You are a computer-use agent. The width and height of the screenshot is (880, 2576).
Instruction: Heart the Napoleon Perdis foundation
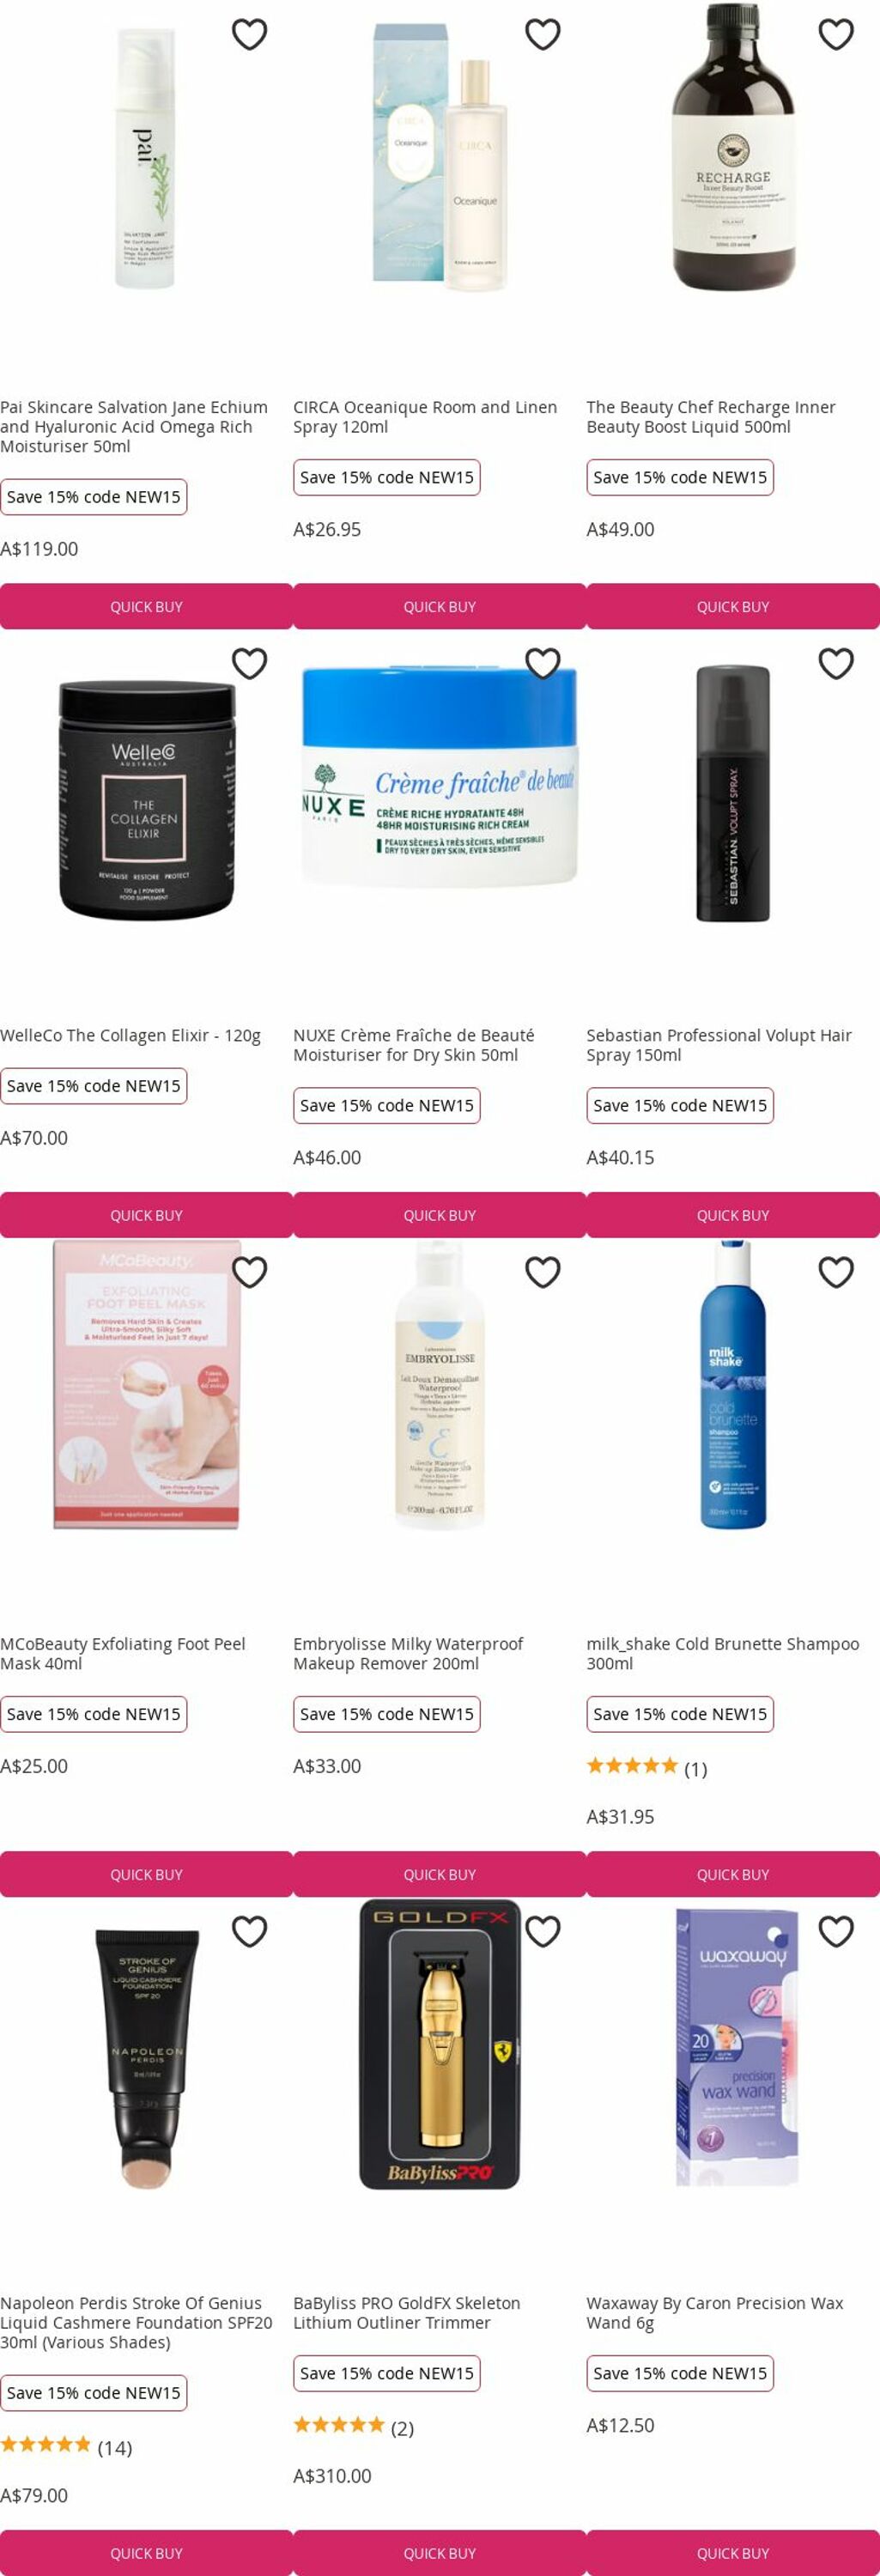coord(249,1931)
